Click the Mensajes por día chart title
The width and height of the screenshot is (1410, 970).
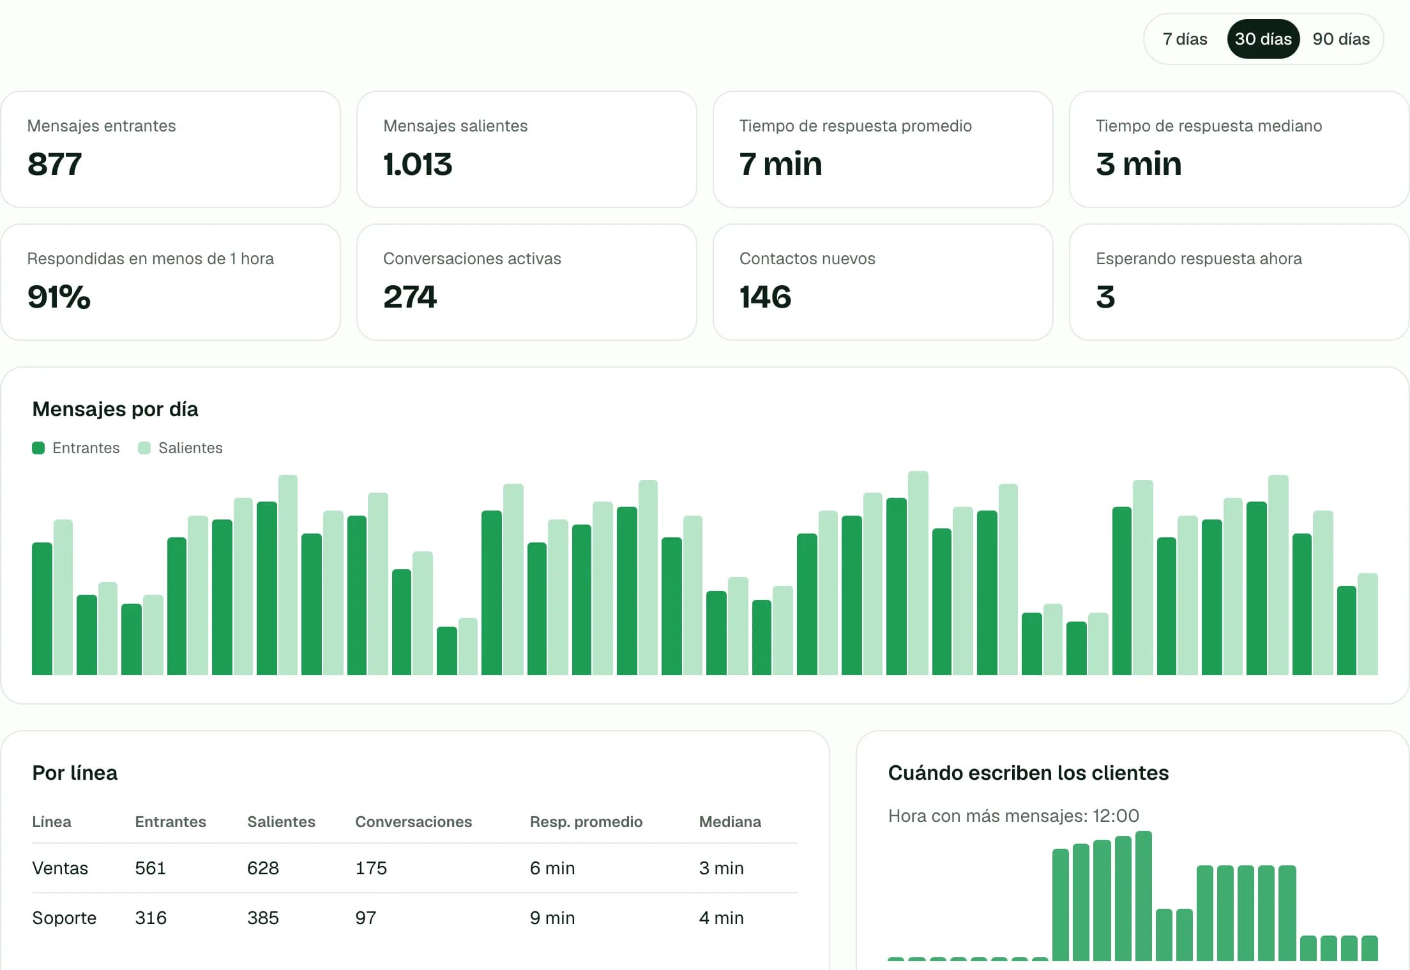pyautogui.click(x=115, y=409)
